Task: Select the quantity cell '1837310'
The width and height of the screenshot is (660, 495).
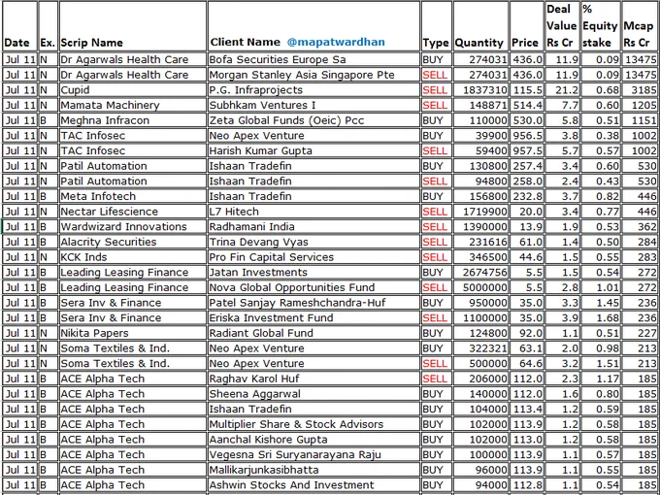Action: click(x=480, y=89)
